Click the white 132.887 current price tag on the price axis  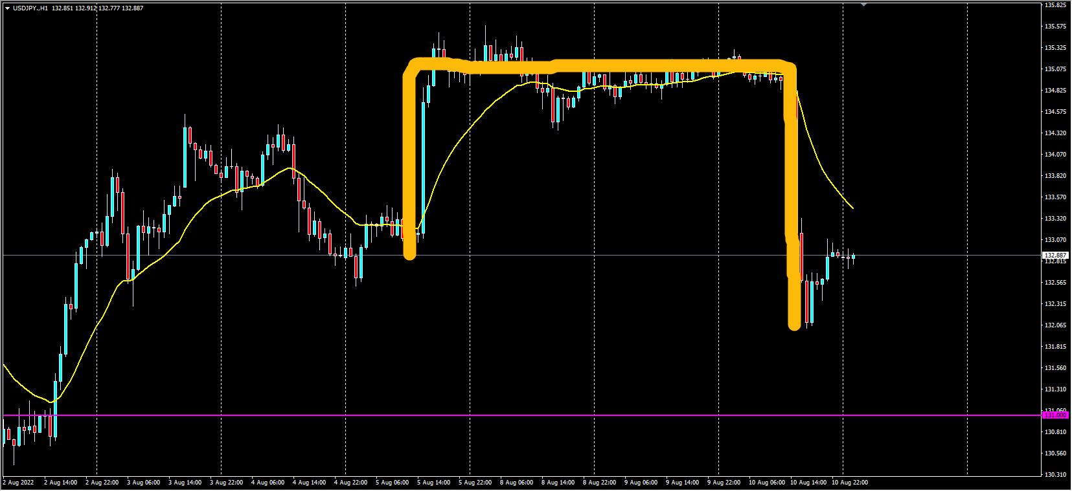tap(1055, 256)
